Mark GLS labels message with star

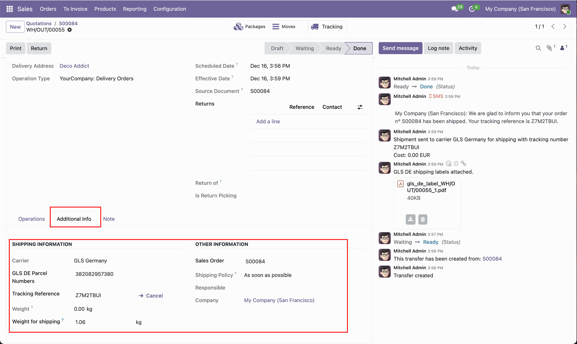point(456,164)
